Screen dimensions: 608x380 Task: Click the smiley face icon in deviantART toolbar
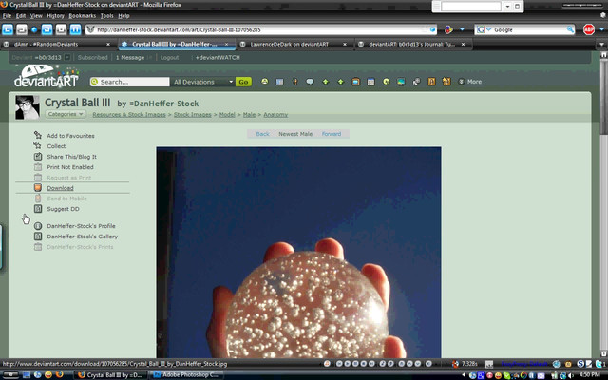(x=265, y=82)
